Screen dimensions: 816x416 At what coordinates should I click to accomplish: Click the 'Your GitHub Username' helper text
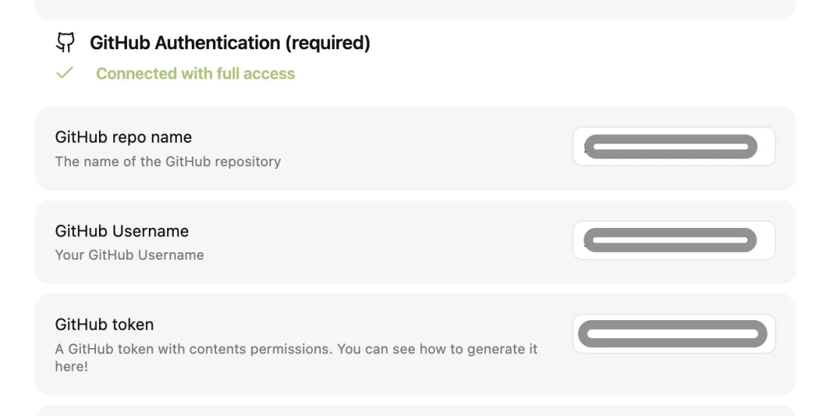point(130,254)
